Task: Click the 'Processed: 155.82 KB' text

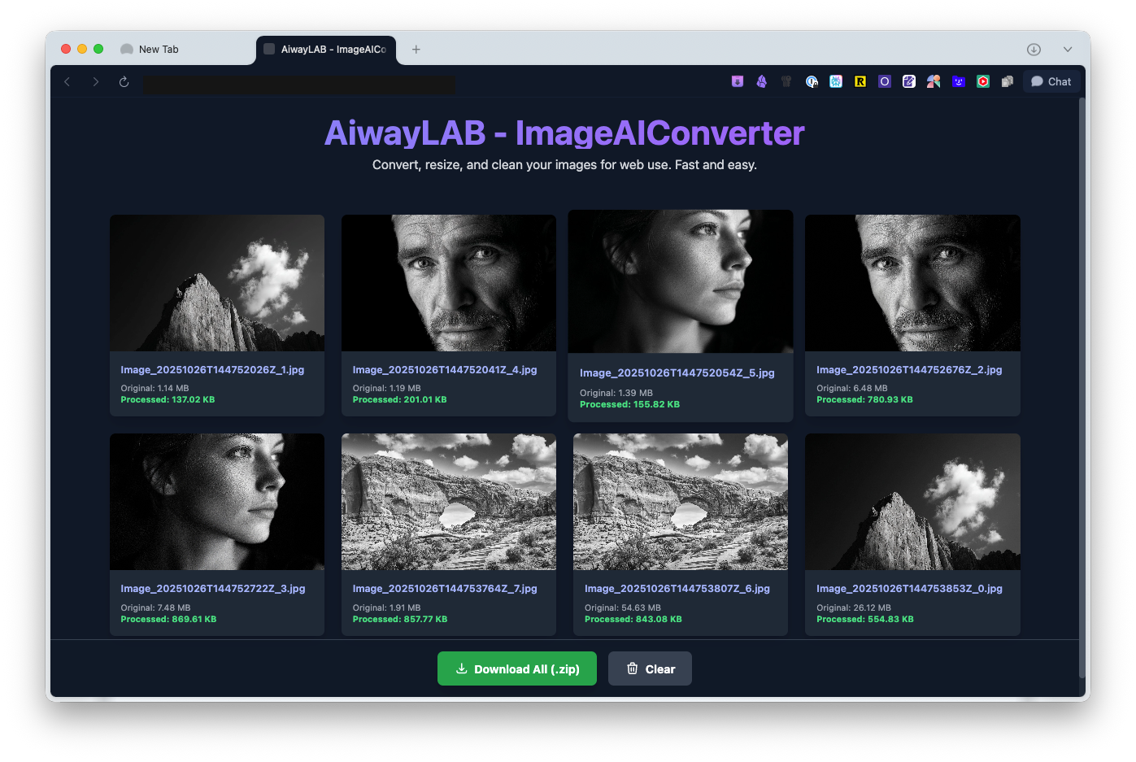Action: pos(629,404)
